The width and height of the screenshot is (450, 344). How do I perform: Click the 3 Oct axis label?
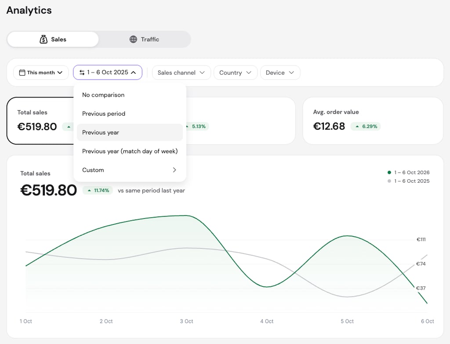point(186,321)
